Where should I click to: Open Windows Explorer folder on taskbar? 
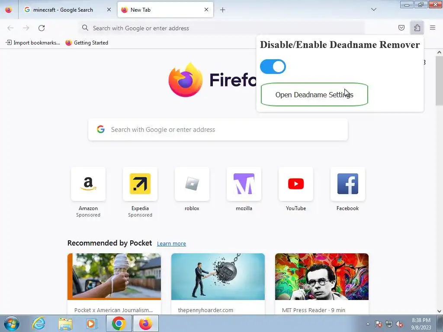(x=65, y=323)
